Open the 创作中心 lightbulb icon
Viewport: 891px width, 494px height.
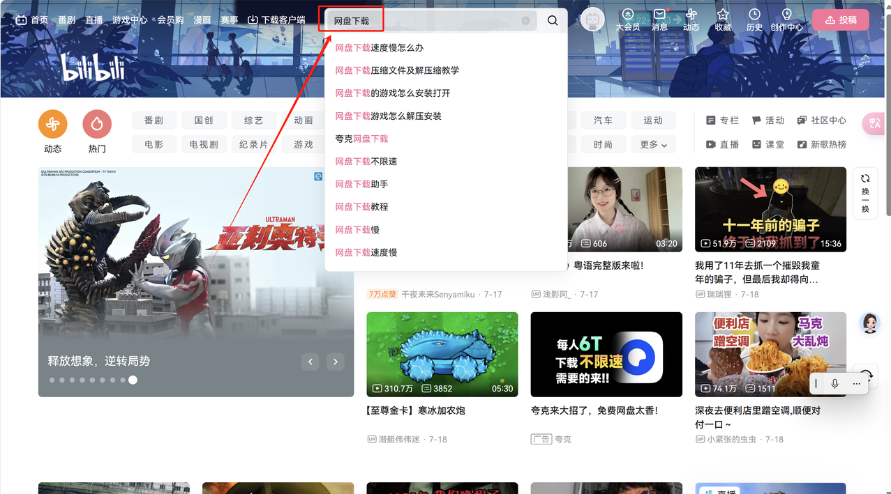click(786, 20)
